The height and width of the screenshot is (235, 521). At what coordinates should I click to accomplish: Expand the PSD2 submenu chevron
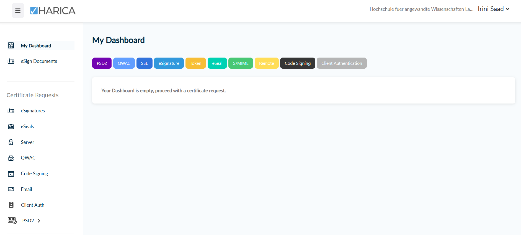[39, 221]
